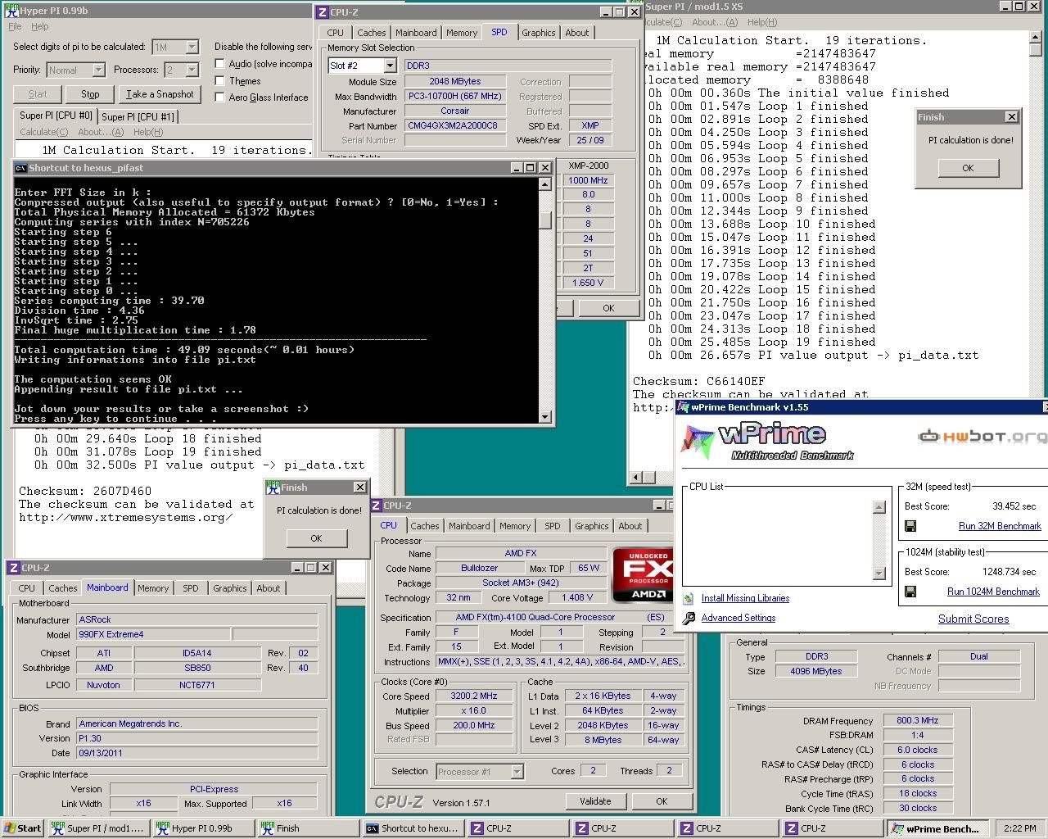Select Memory tab in top CPU-Z window
Image resolution: width=1048 pixels, height=839 pixels.
(x=462, y=33)
